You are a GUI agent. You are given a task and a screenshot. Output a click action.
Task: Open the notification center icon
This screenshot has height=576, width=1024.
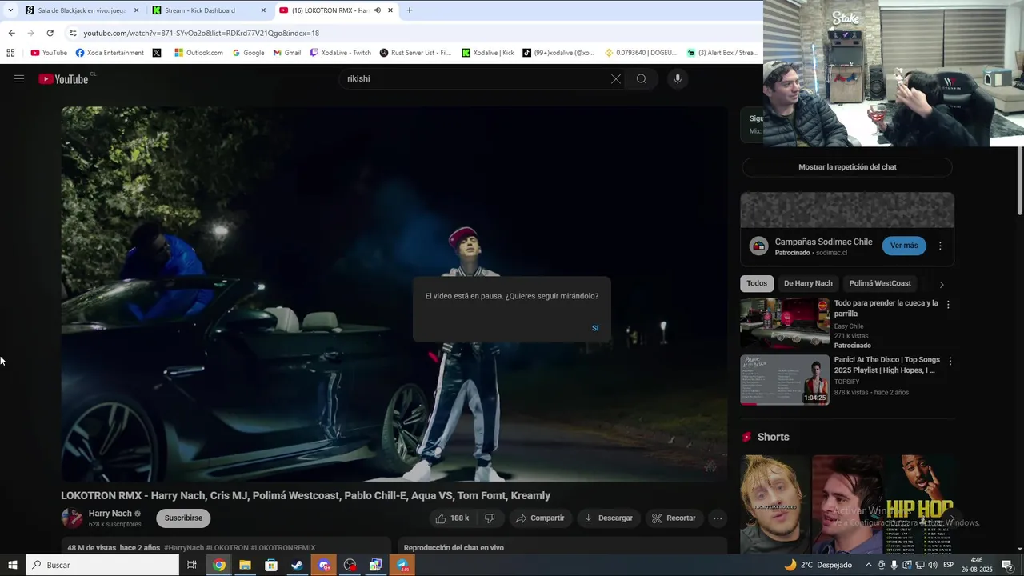click(x=1007, y=565)
